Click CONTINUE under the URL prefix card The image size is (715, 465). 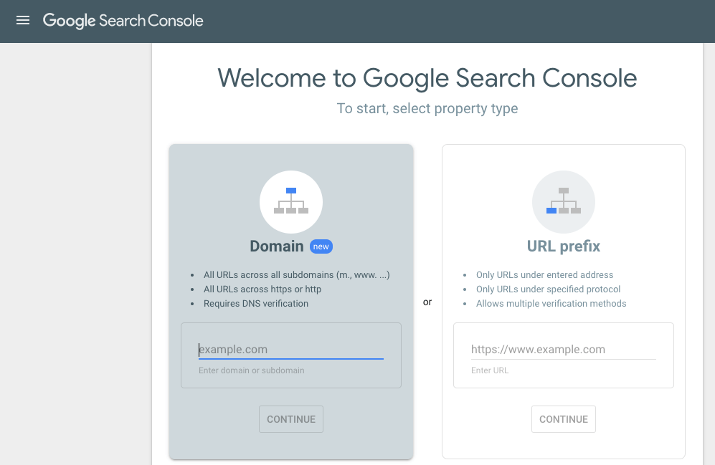[564, 419]
